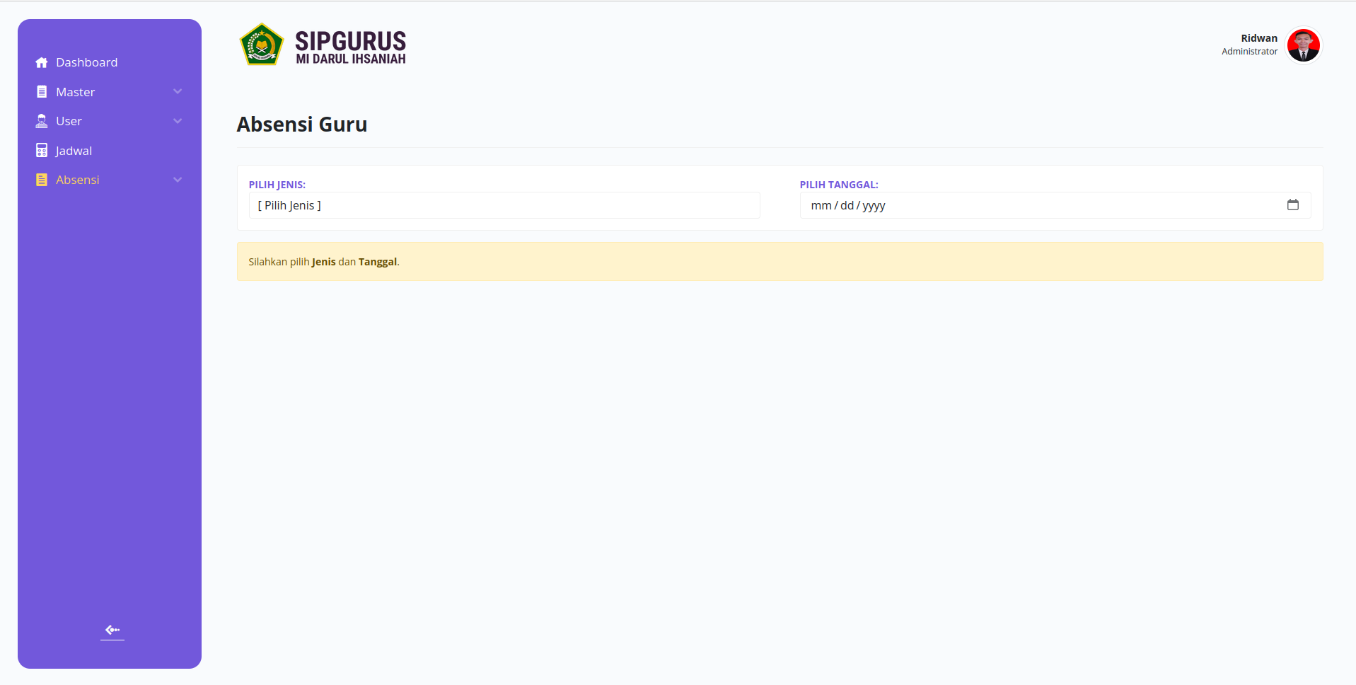Expand the Absensi menu chevron
Screen dimensions: 1356x685
pyautogui.click(x=178, y=180)
